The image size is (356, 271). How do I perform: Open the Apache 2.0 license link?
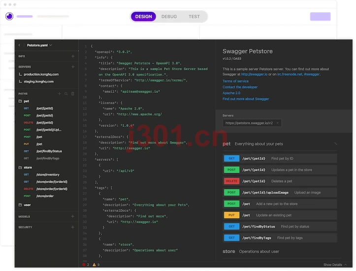point(231,93)
